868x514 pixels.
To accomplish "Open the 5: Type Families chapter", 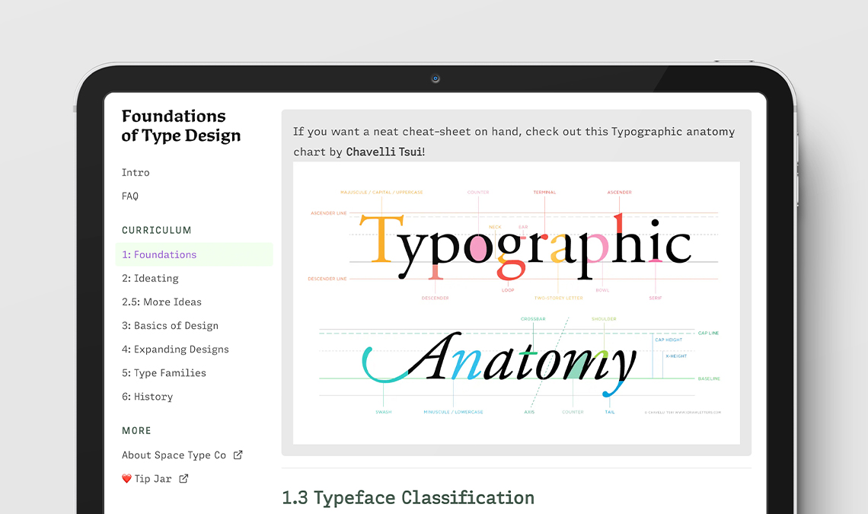I will point(164,372).
